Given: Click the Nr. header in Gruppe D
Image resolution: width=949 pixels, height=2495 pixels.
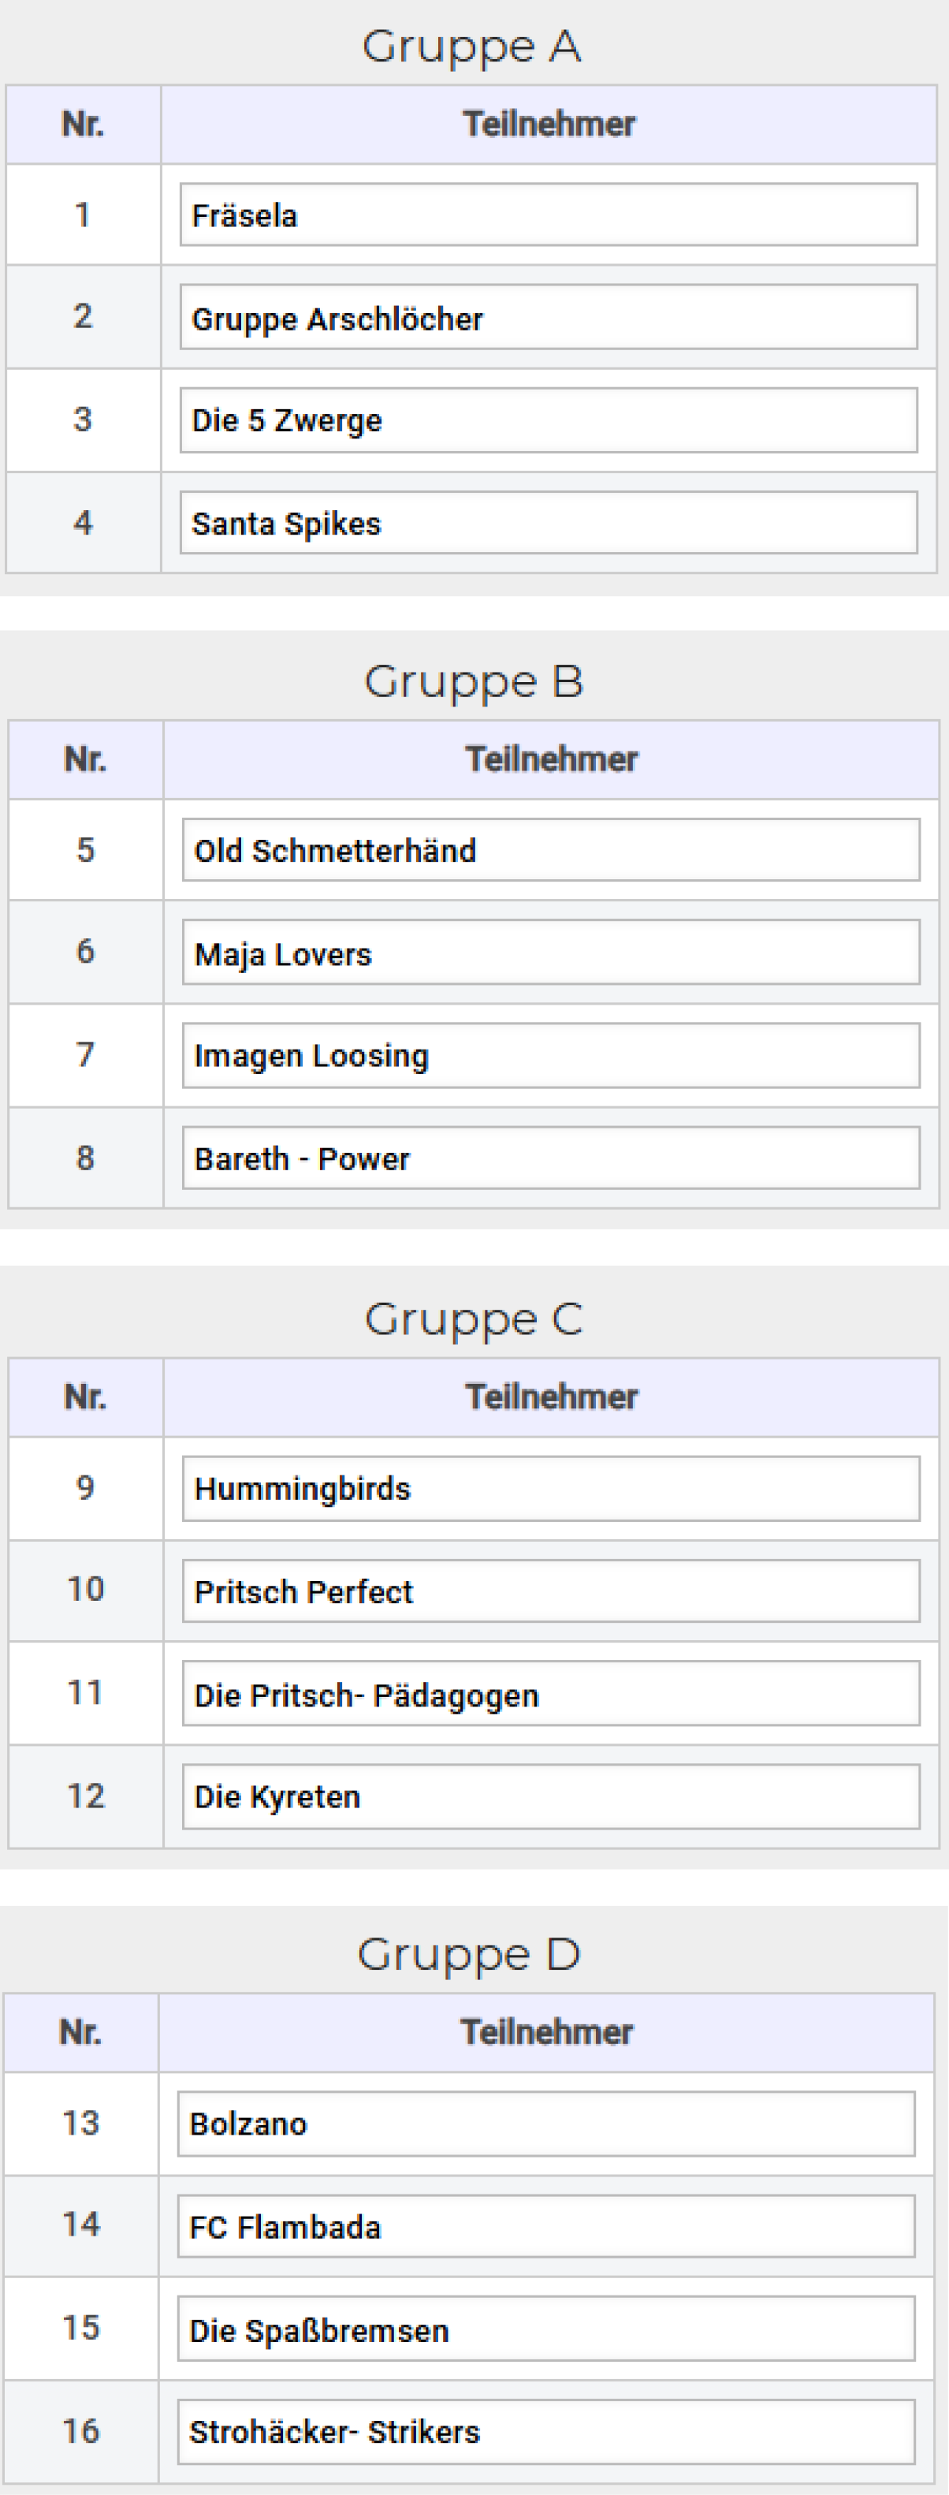Looking at the screenshot, I should [x=80, y=2032].
